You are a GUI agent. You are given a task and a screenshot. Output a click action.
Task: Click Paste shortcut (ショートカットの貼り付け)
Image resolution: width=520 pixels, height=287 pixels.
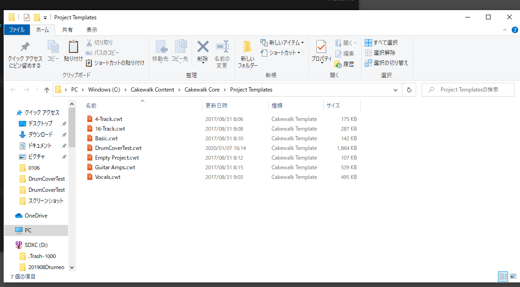pyautogui.click(x=115, y=63)
